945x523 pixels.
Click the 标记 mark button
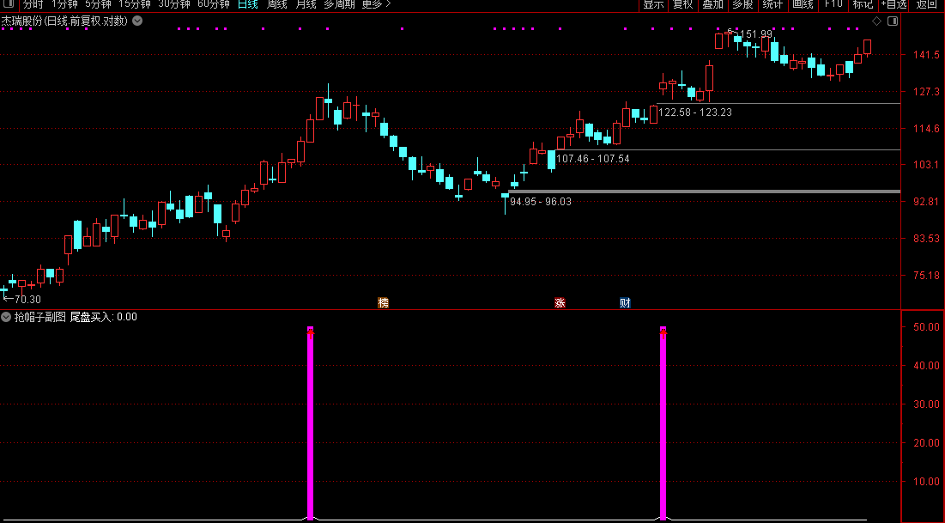click(863, 4)
